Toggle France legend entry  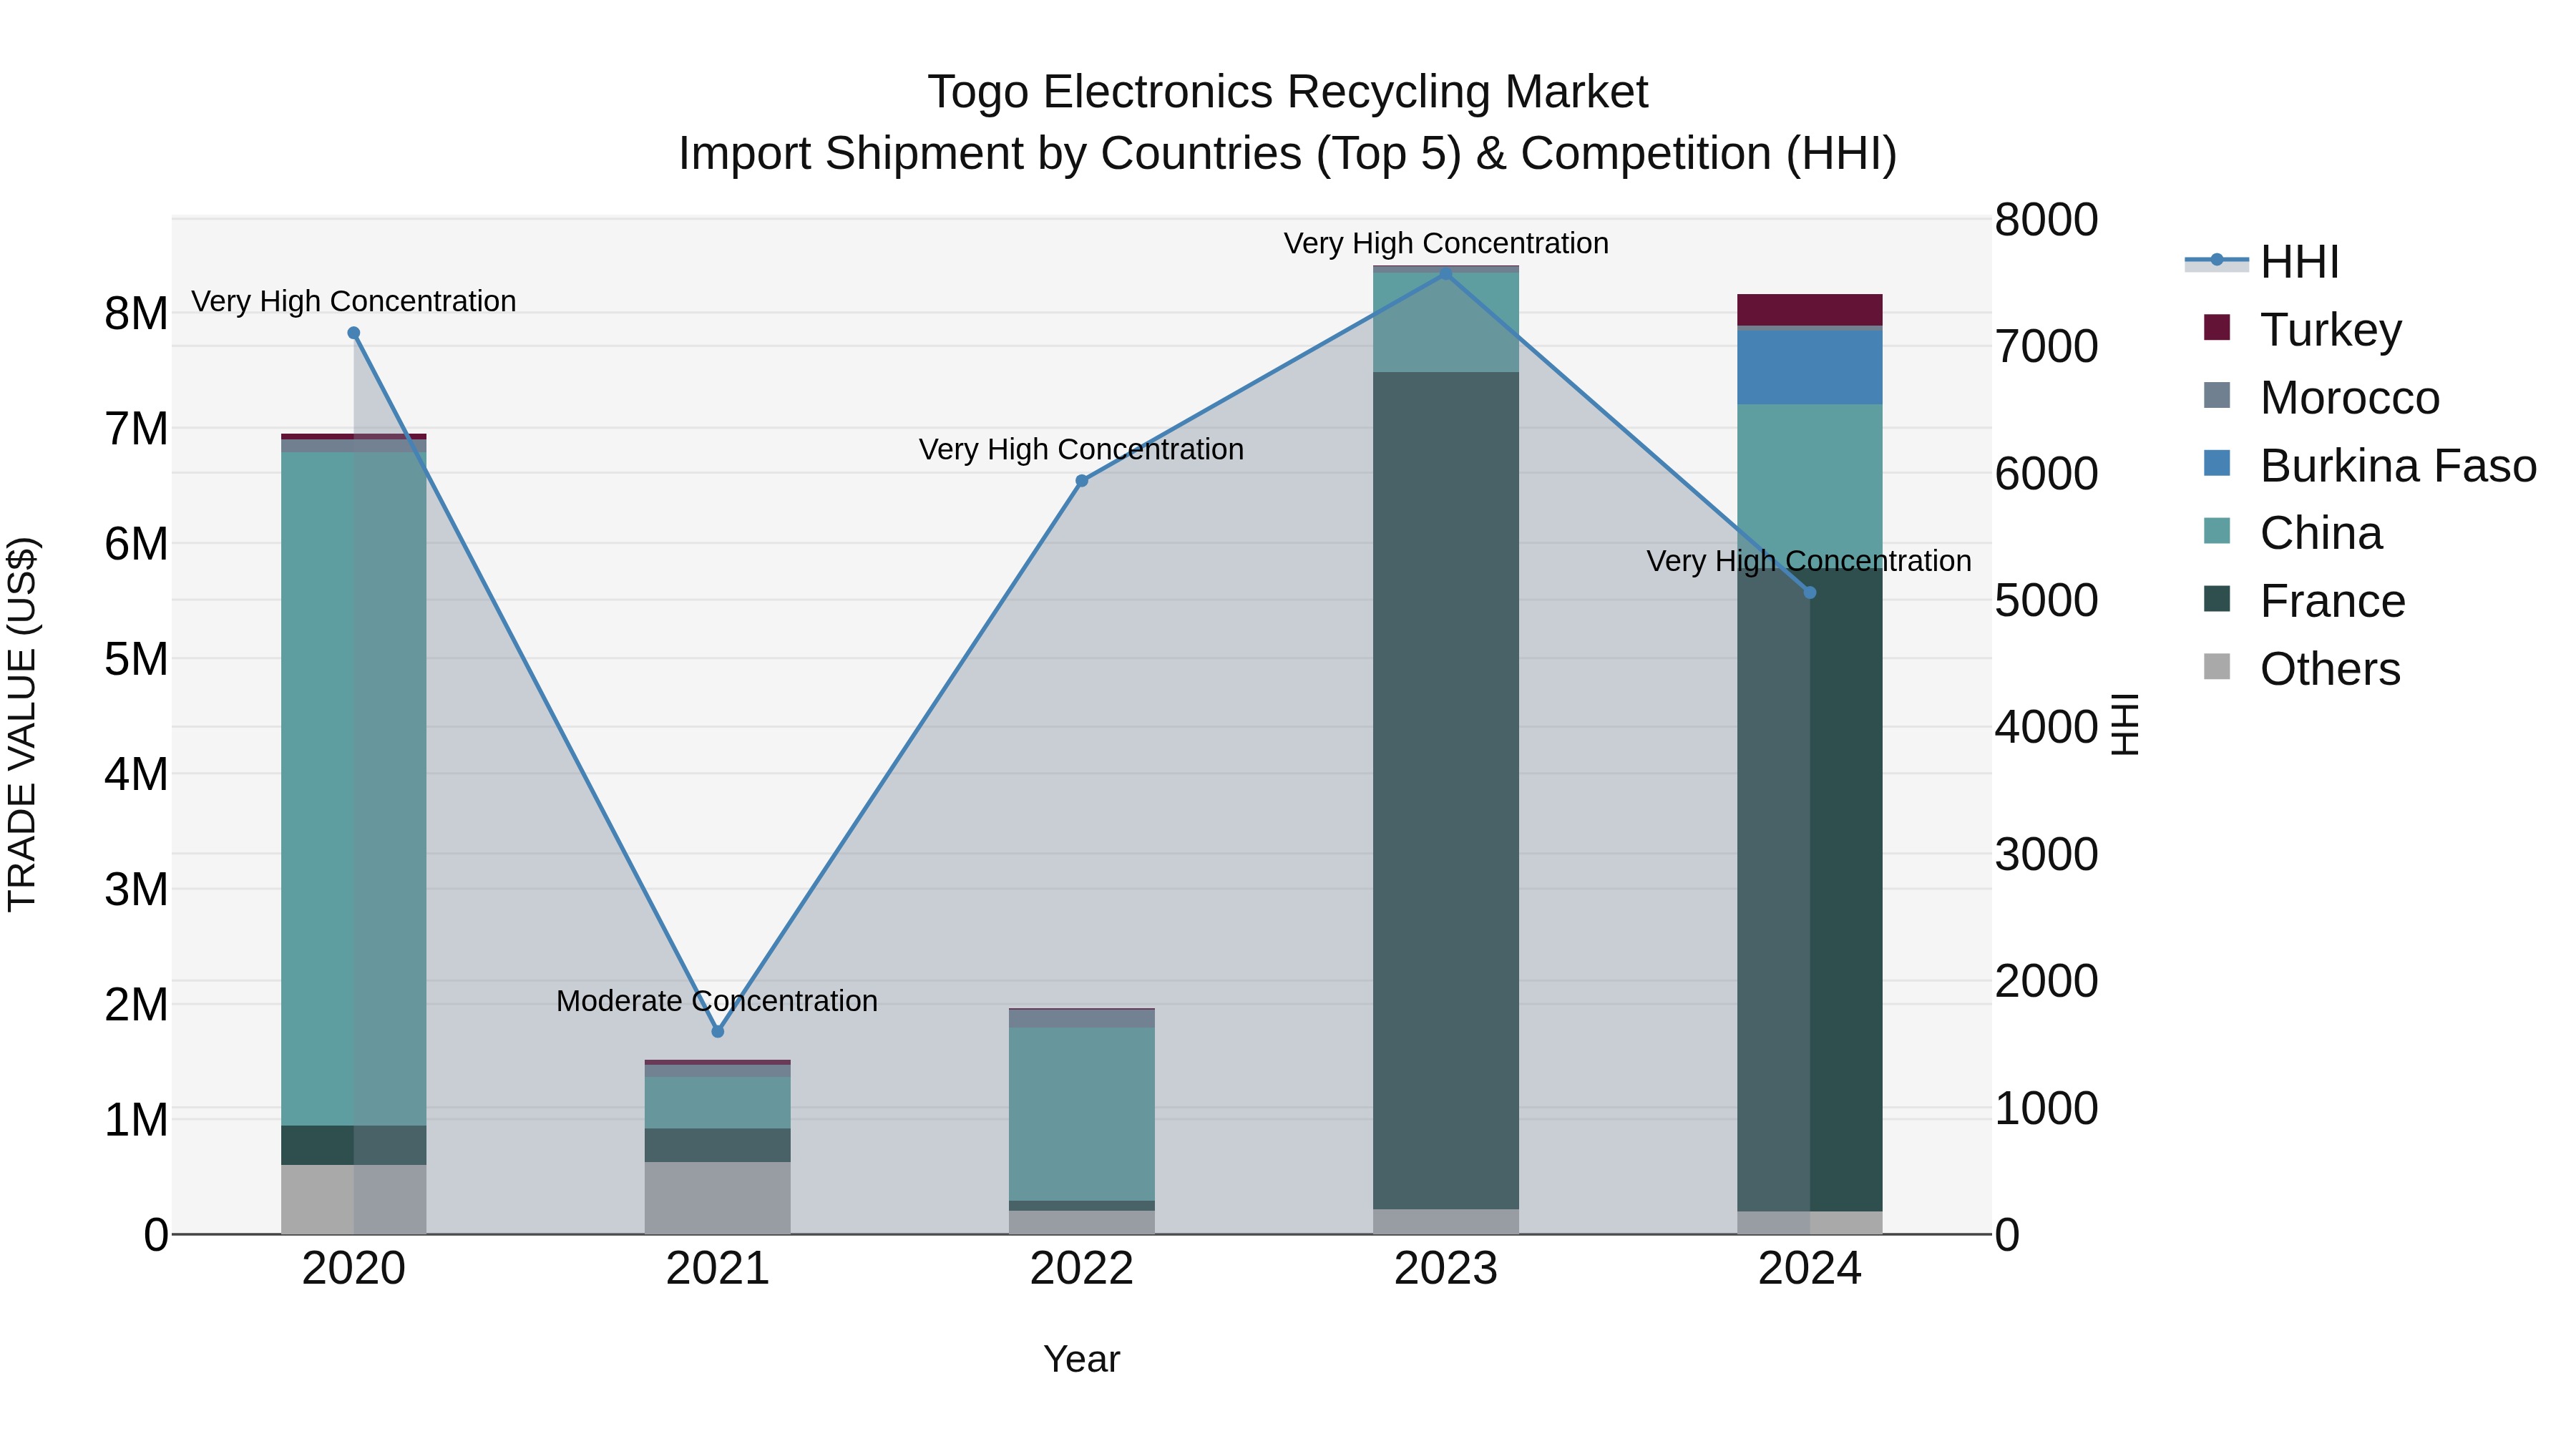click(2304, 601)
